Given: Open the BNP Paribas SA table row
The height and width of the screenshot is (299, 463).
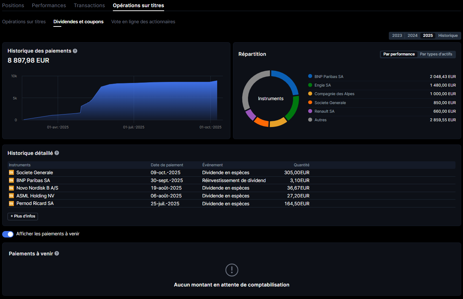Looking at the screenshot, I should [x=33, y=180].
